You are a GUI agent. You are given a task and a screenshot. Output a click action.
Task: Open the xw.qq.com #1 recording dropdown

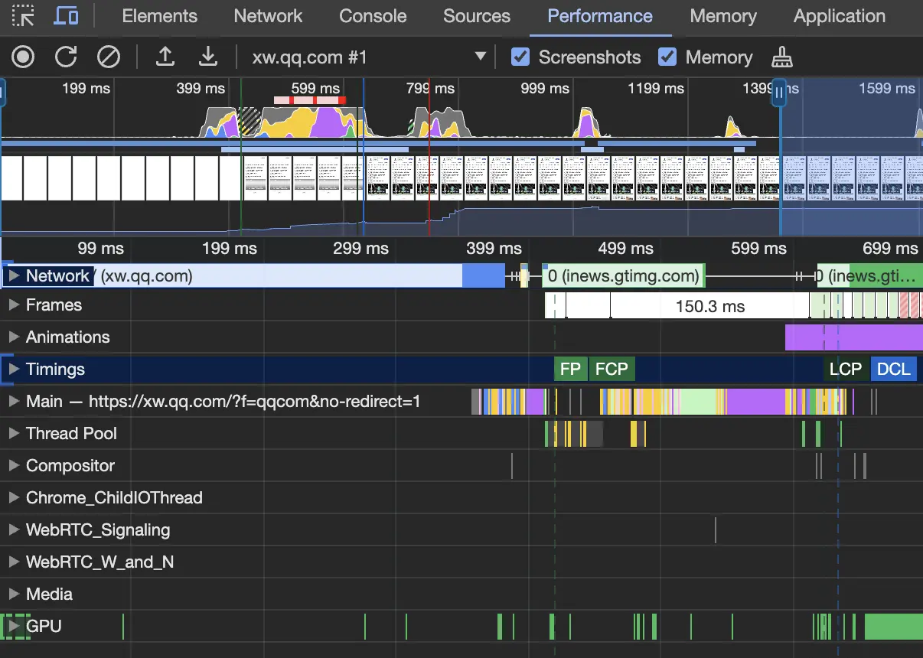tap(480, 57)
